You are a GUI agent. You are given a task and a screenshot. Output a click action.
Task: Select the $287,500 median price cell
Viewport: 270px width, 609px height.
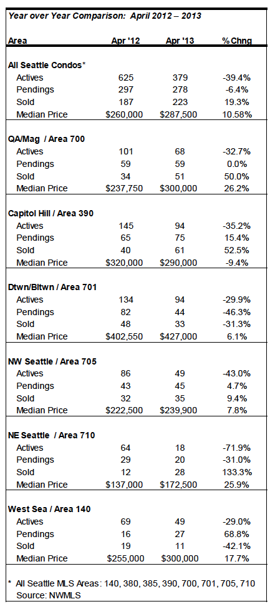coord(178,114)
